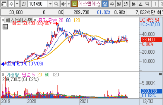Viewport: 163px width, 105px height.
Task: Select the blue 60 moving average label
Action: pos(68,20)
